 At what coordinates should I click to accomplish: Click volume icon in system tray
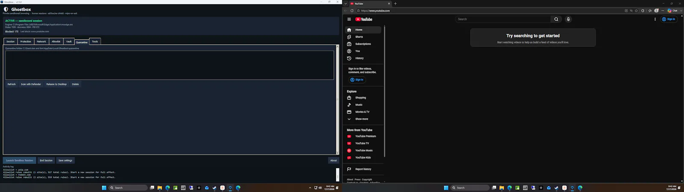point(320,188)
